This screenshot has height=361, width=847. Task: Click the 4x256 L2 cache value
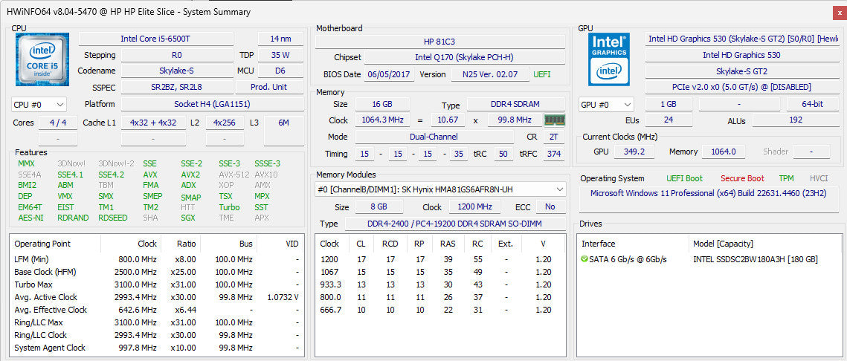coord(224,123)
